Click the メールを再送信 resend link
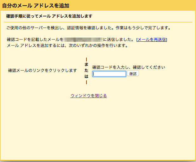The image size is (196, 162). (152, 40)
